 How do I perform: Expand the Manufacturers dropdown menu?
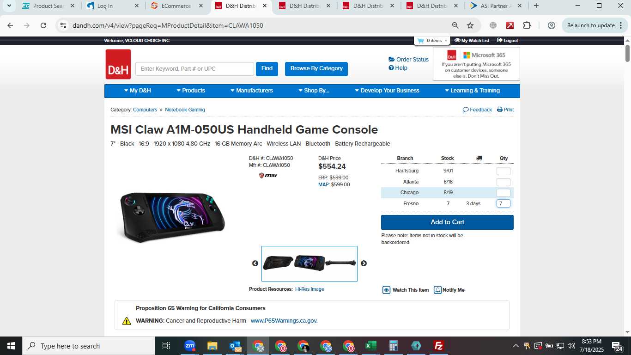point(252,91)
